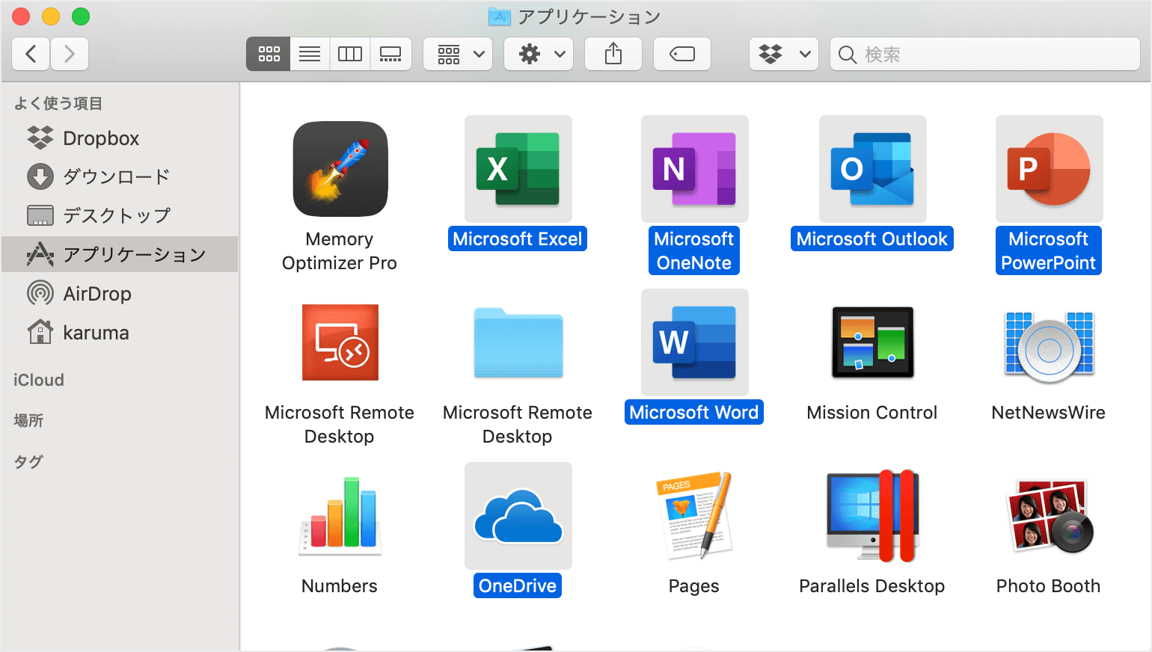Click the 場所 sidebar section header
Screen dimensions: 1152x652
click(x=28, y=420)
